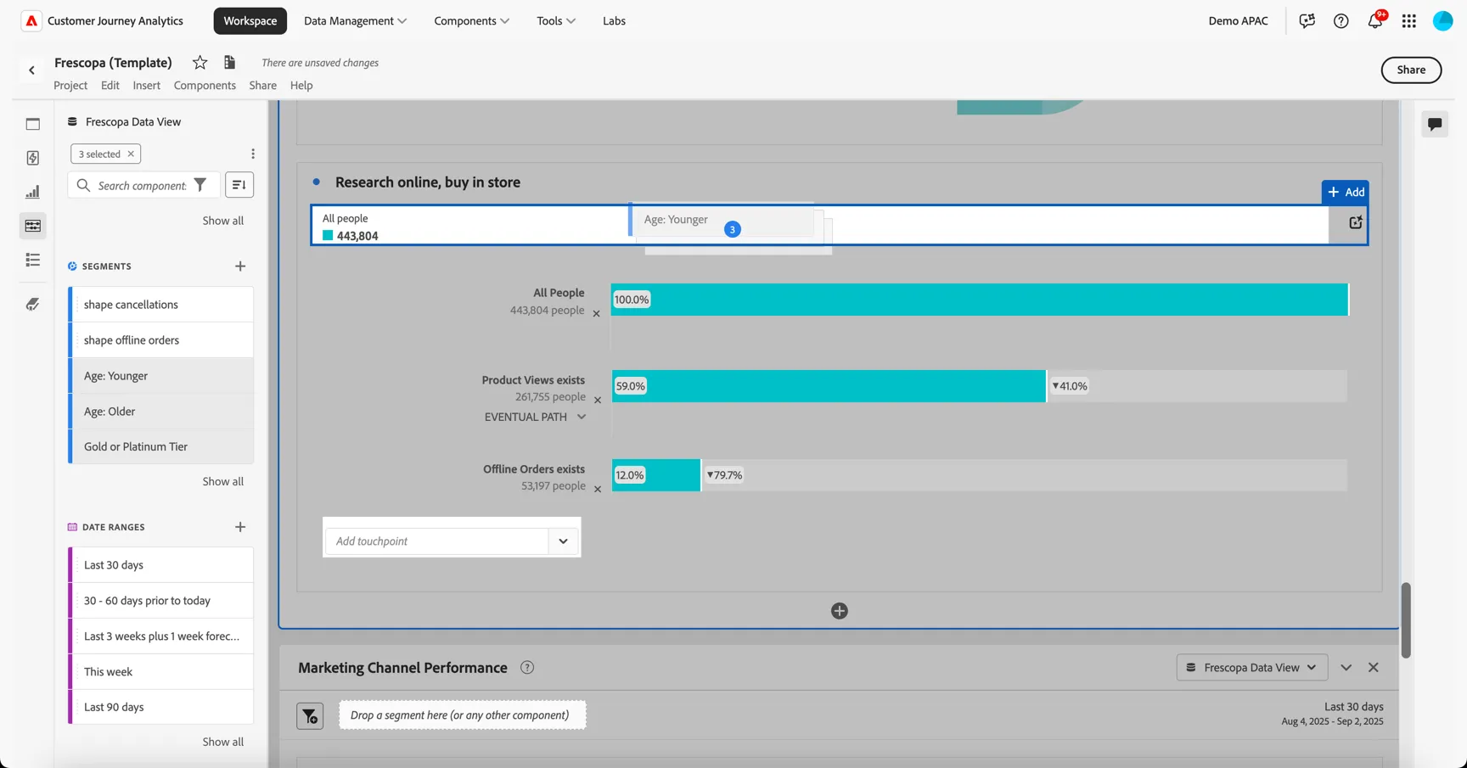Favorite the project with the star icon
The image size is (1467, 768).
pyautogui.click(x=200, y=62)
